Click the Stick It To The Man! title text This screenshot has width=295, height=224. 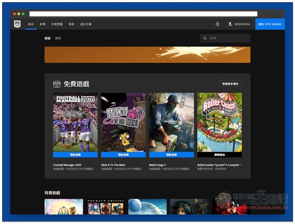pos(113,165)
